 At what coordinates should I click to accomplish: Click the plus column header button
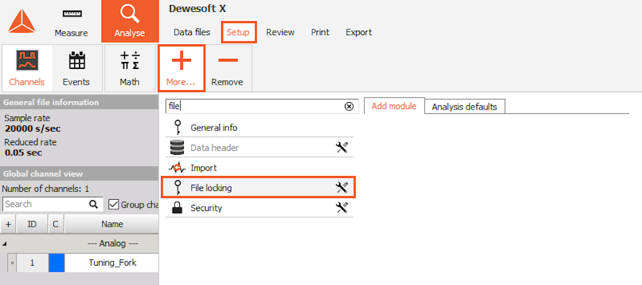[8, 224]
